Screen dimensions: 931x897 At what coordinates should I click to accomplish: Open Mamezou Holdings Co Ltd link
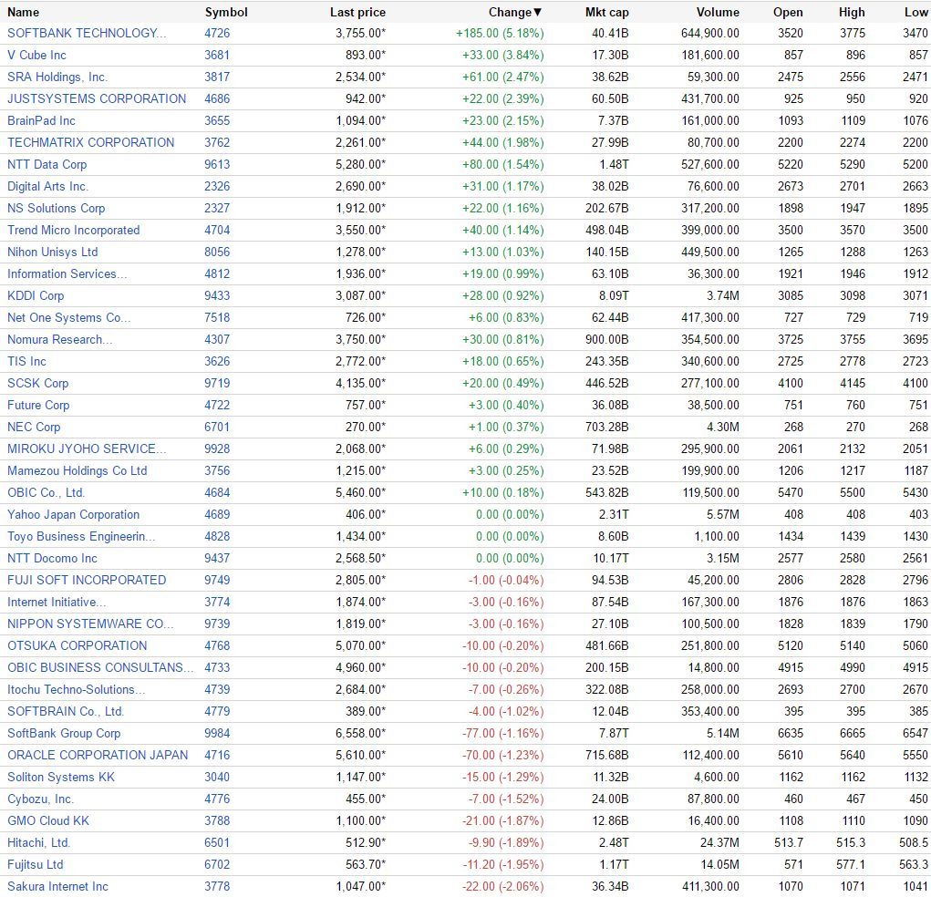tap(78, 470)
